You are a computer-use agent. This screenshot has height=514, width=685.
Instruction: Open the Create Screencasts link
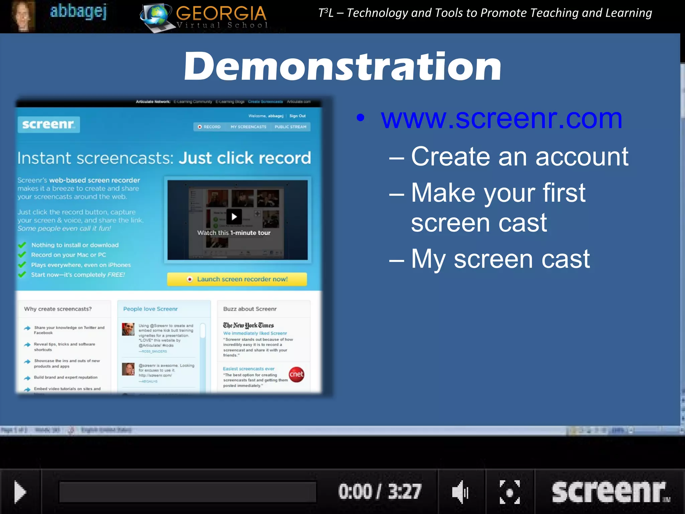pyautogui.click(x=265, y=101)
